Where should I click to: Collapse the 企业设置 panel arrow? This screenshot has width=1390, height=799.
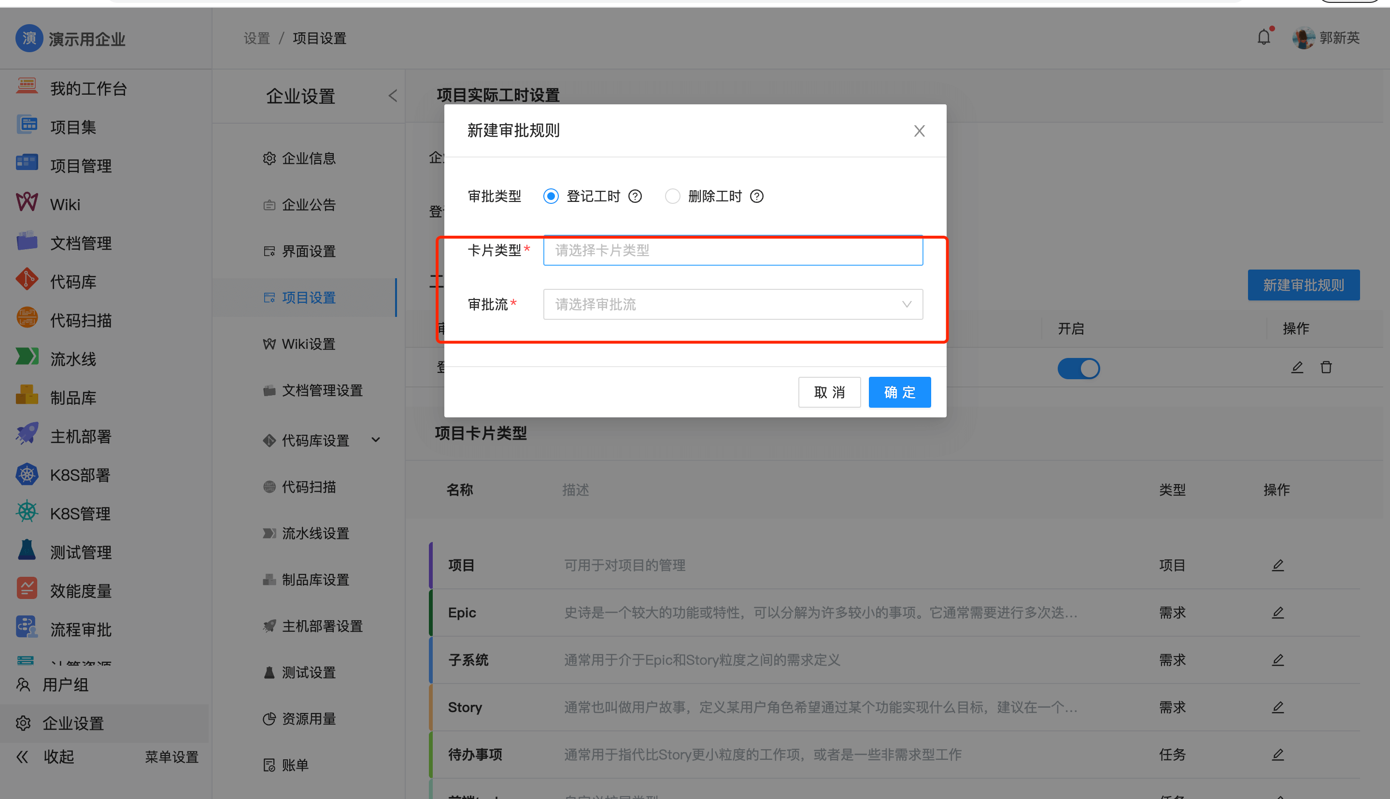393,96
